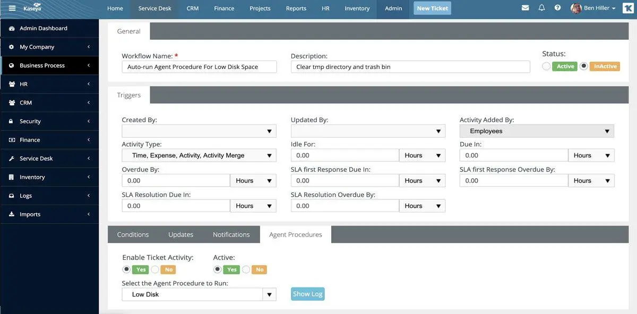Open the Created By dropdown
Screen dimensions: 637x314
[199, 131]
